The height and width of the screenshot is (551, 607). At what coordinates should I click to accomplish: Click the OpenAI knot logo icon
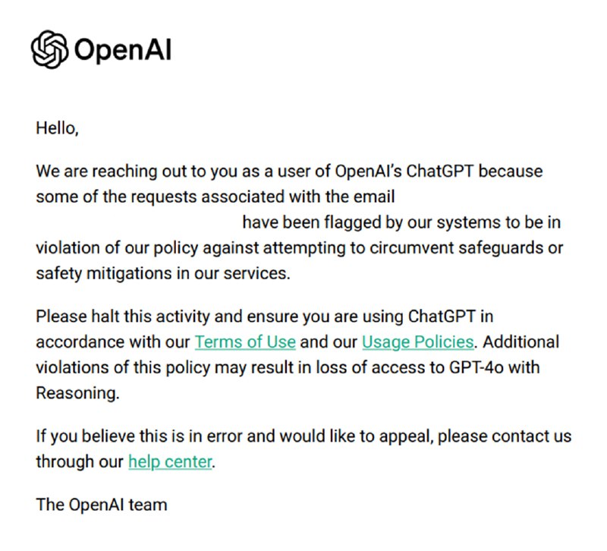[49, 49]
